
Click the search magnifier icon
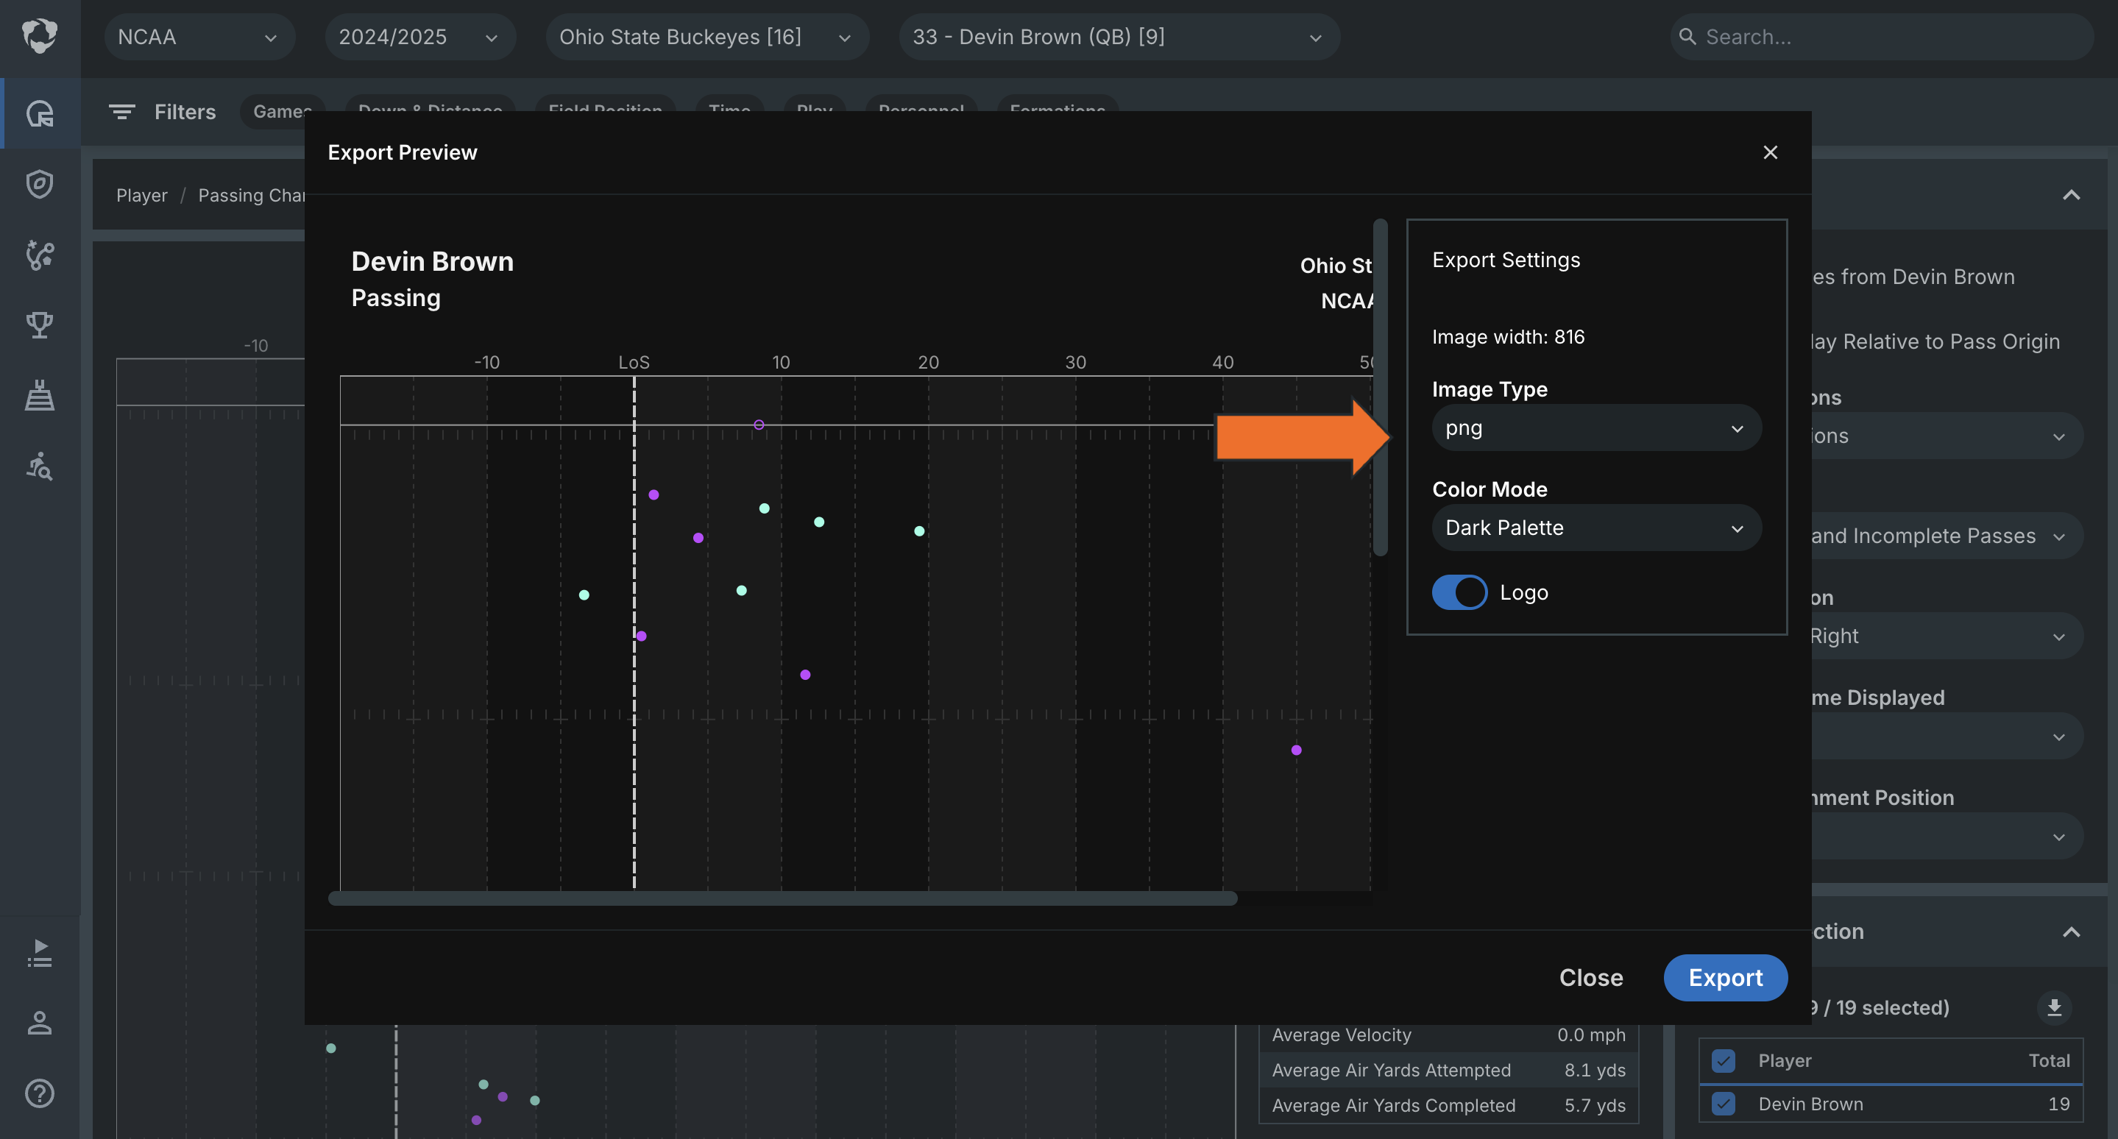coord(1687,37)
